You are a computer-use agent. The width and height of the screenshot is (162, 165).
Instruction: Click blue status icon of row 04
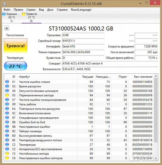coord(7,91)
